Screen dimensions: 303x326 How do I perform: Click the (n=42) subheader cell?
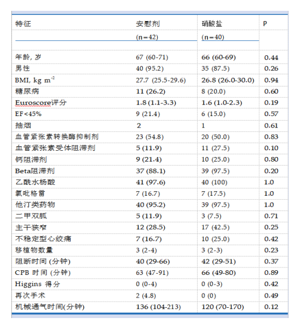point(147,37)
